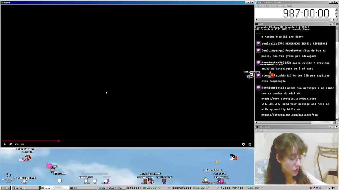Viewport: 339px width, 190px height.
Task: Open the Editar menu in Notepad
Action: pyautogui.click(x=267, y=6)
